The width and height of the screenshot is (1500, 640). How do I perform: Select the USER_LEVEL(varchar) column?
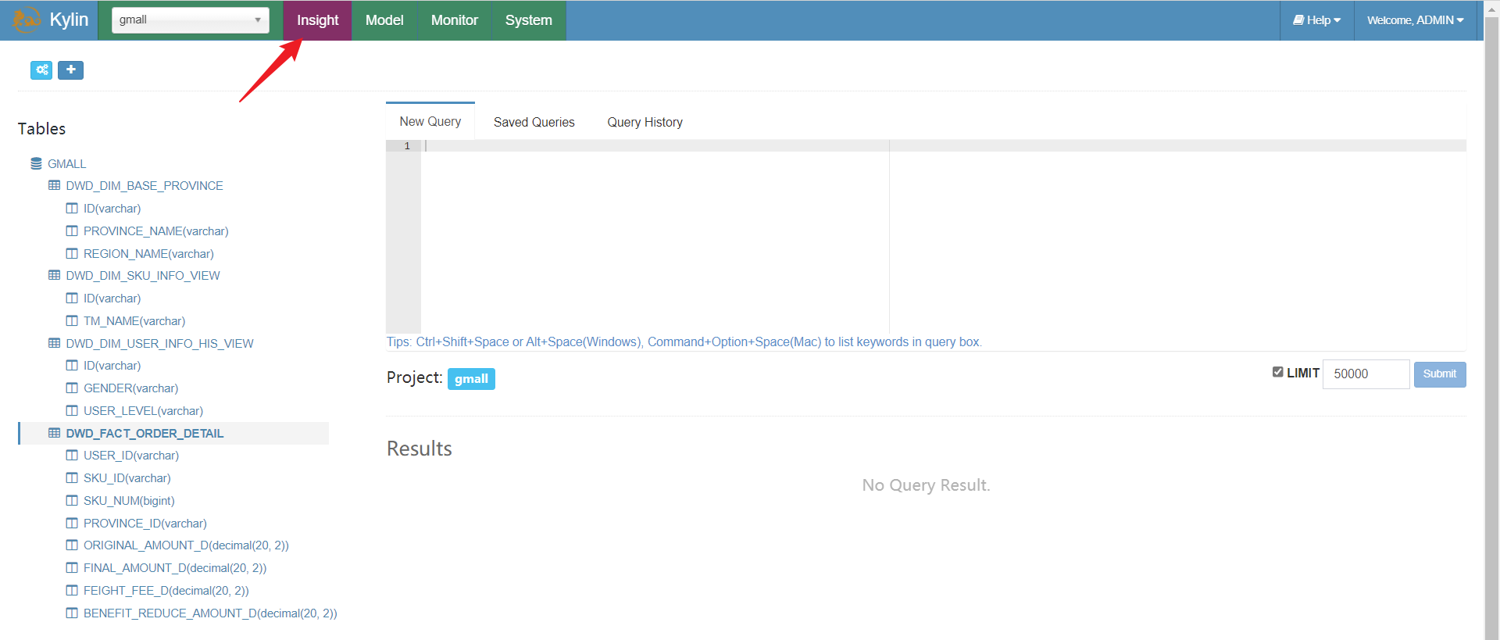pyautogui.click(x=143, y=411)
